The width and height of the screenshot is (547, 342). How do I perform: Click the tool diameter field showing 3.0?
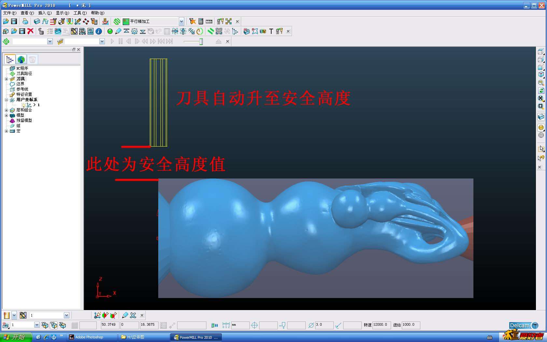[324, 325]
